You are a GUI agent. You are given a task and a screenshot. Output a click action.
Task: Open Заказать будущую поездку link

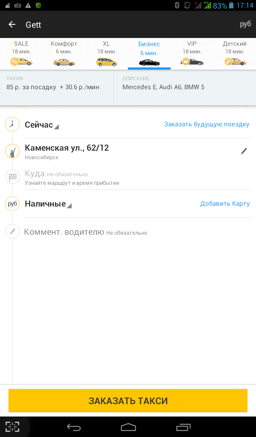click(x=207, y=124)
